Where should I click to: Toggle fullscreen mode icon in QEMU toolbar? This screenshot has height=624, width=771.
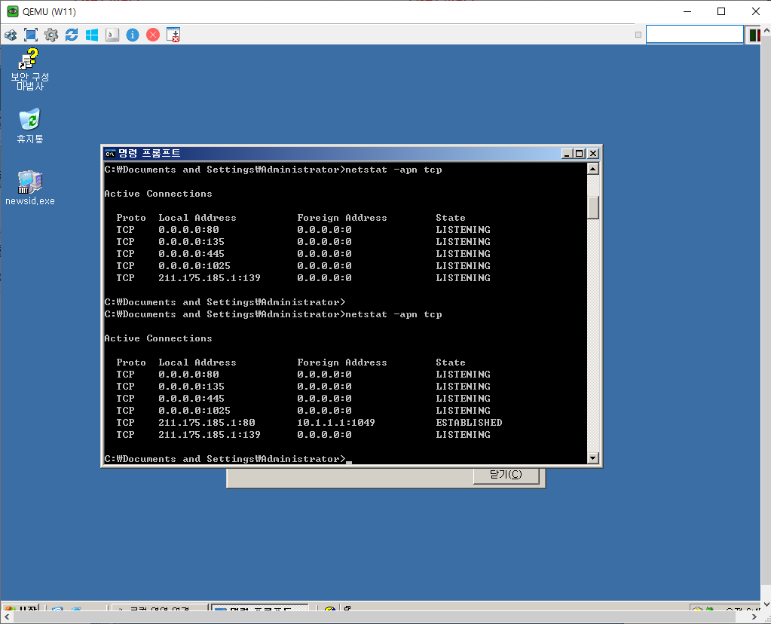pos(31,35)
